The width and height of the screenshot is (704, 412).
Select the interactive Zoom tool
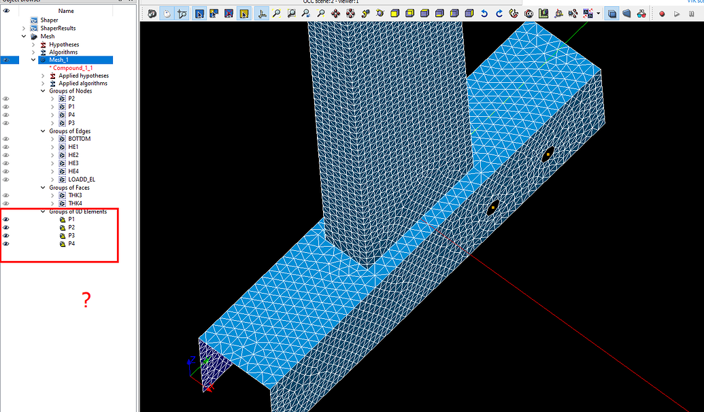pos(321,14)
